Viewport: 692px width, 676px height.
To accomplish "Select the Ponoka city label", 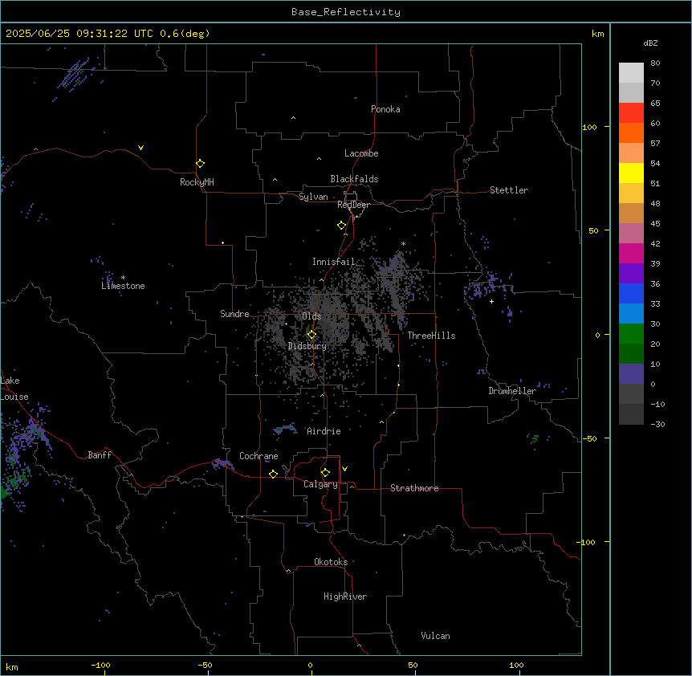I will (x=385, y=109).
